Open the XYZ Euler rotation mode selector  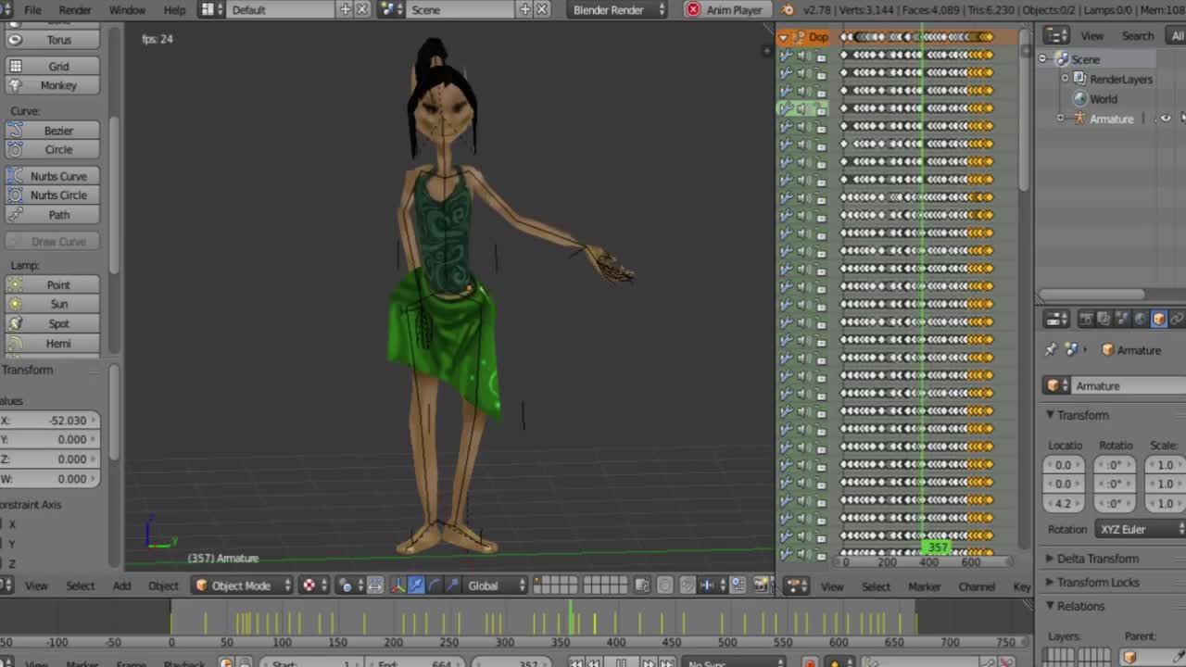click(1138, 529)
